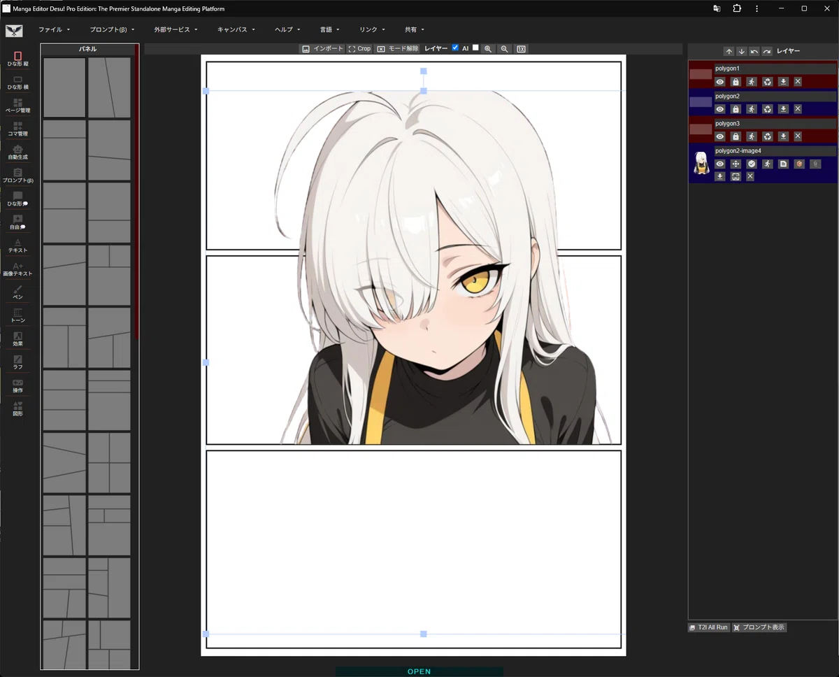Select the 自由 free speech bubble tool
Screen dimensions: 839x677
17,222
